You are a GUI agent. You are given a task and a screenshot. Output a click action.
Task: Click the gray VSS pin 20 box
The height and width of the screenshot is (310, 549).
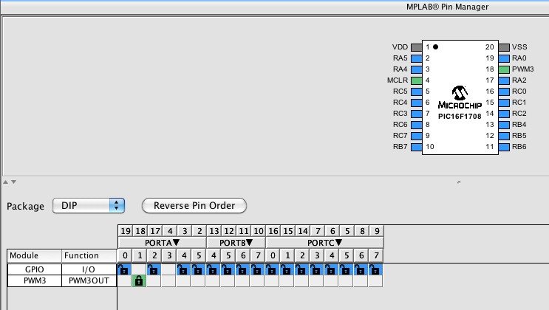[504, 46]
